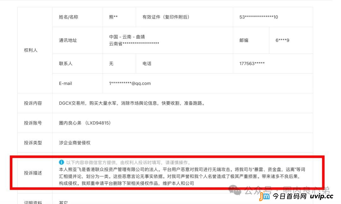Click description line starting 构成侵权
Viewport: 341px width, 204px height.
point(126,183)
